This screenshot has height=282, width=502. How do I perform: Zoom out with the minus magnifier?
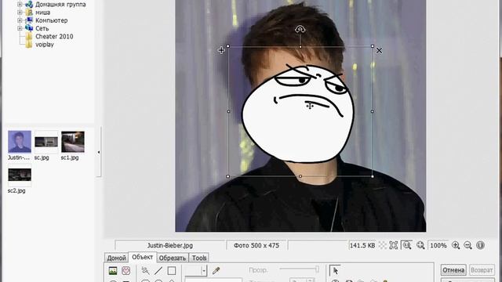467,245
